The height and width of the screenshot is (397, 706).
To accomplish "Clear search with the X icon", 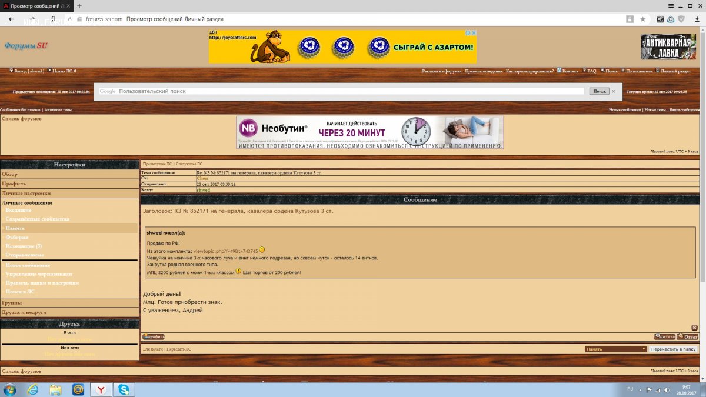I will 613,91.
